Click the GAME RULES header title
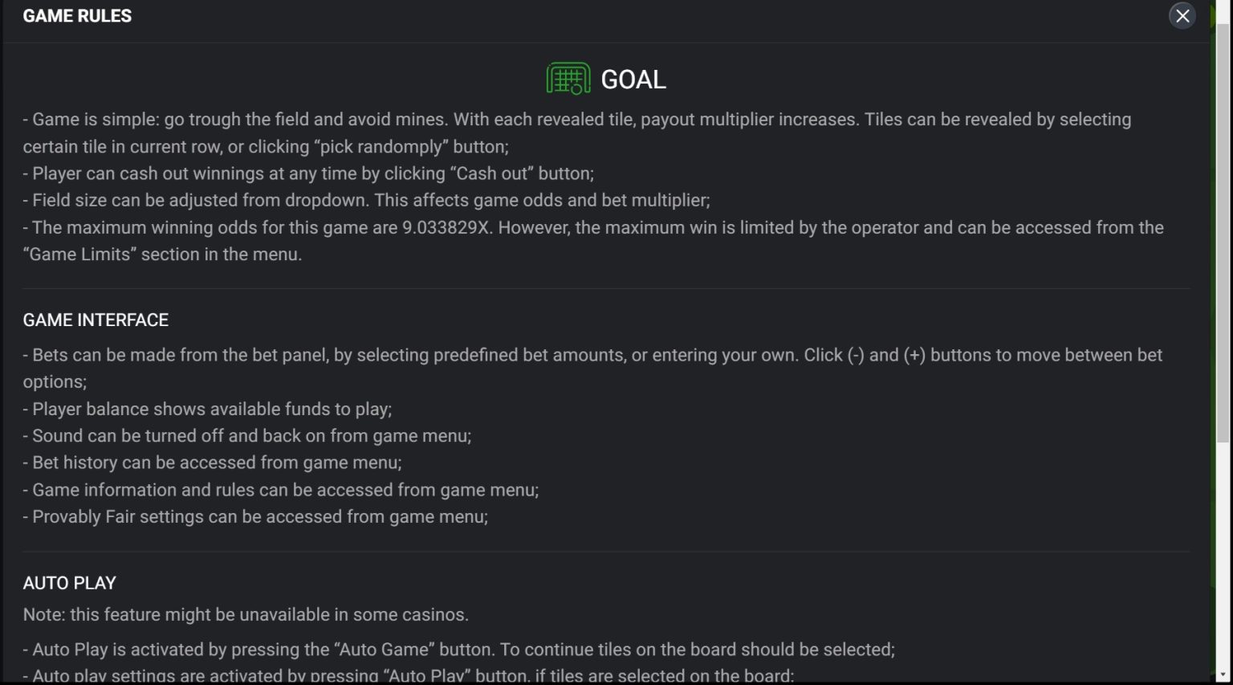Viewport: 1233px width, 685px height. click(77, 16)
